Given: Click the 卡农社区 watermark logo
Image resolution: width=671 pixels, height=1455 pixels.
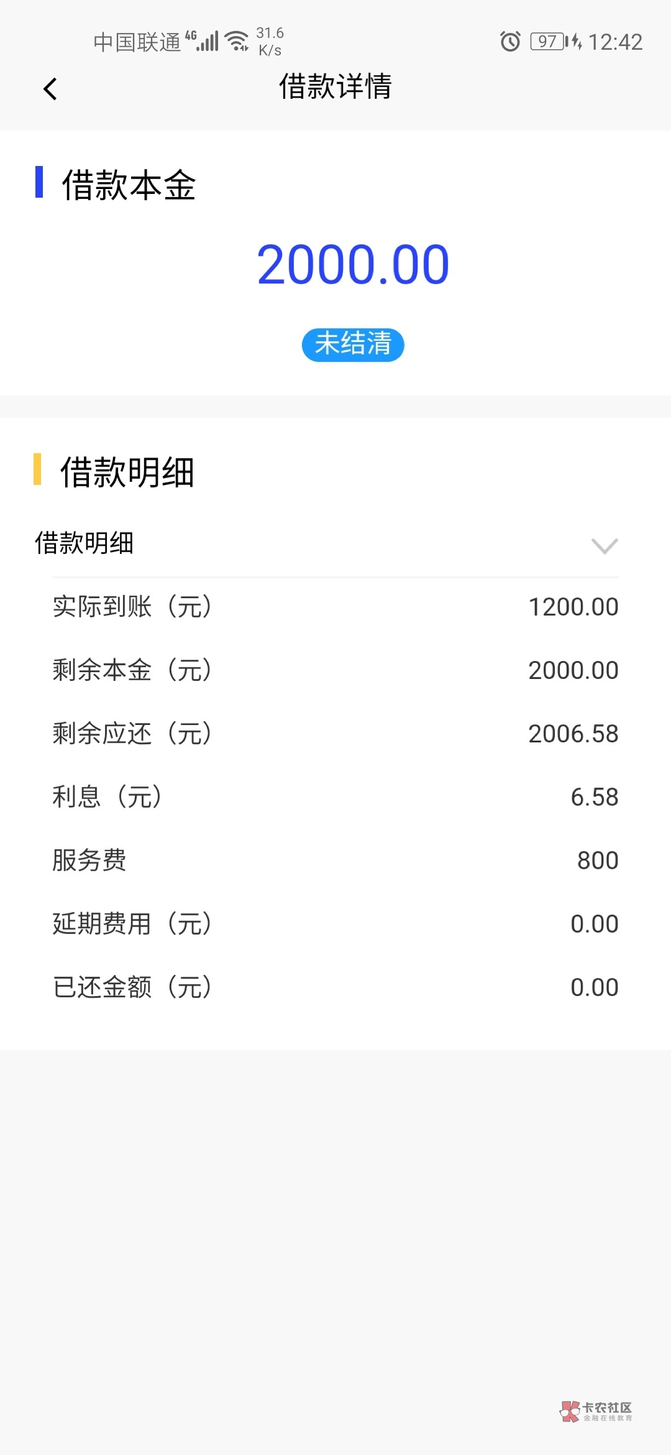Looking at the screenshot, I should [x=596, y=1411].
